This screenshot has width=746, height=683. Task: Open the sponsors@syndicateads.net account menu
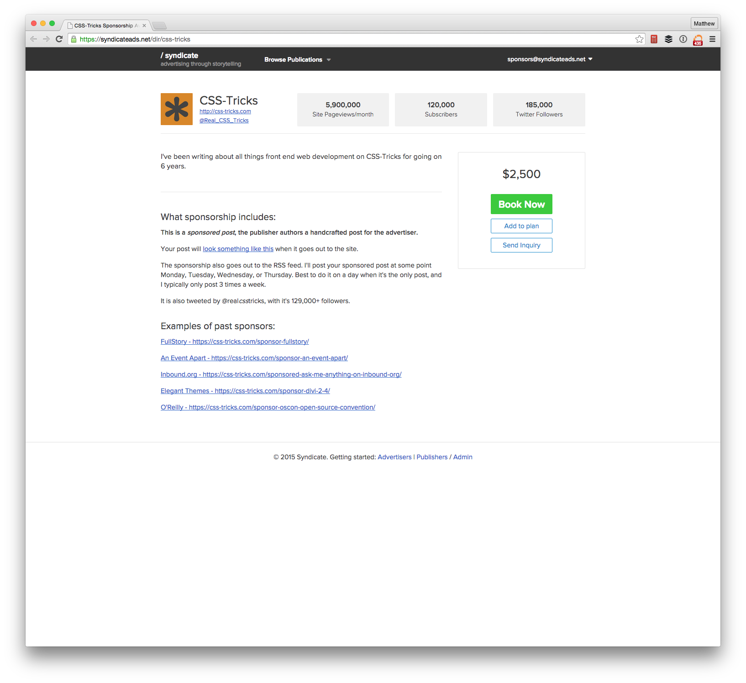[550, 59]
